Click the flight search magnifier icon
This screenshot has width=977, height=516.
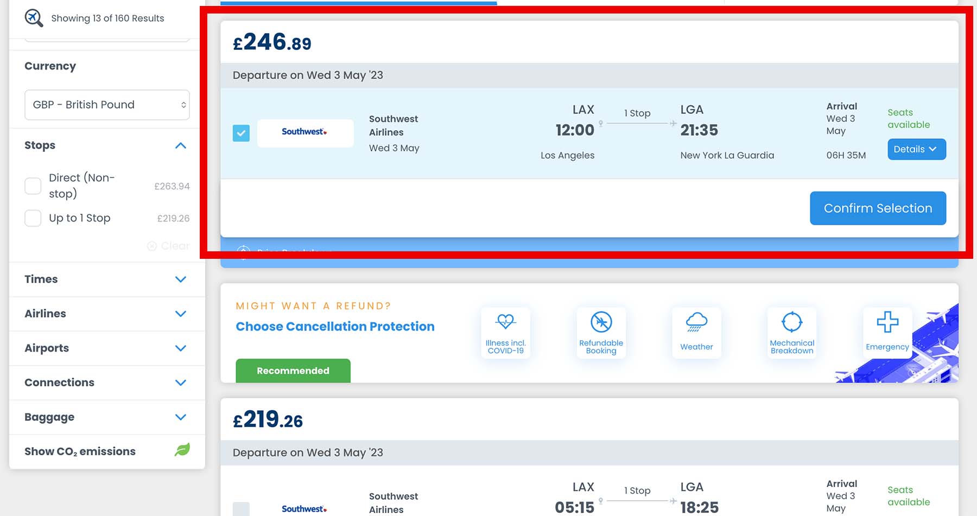(x=34, y=18)
